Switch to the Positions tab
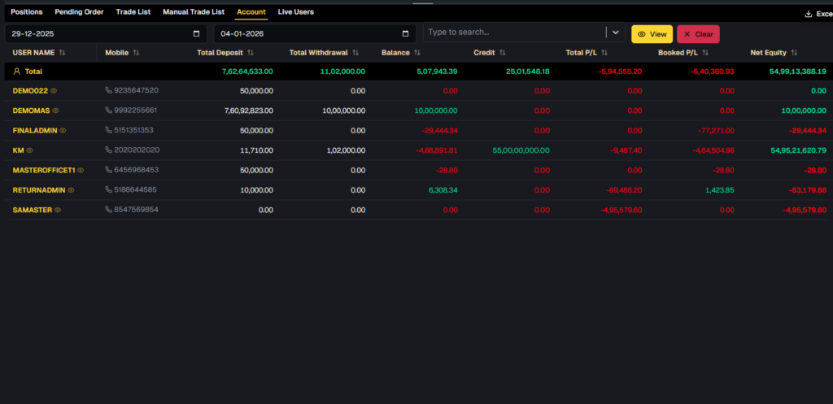The width and height of the screenshot is (833, 404). (x=27, y=12)
